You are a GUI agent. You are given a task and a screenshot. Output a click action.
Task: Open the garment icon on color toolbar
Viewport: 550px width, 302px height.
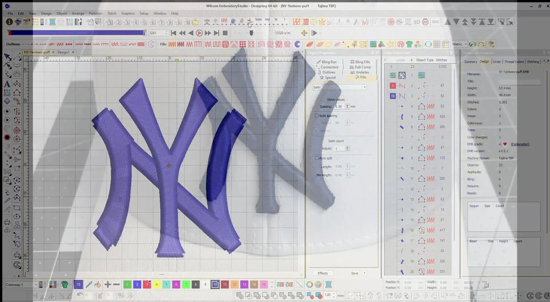(65, 284)
